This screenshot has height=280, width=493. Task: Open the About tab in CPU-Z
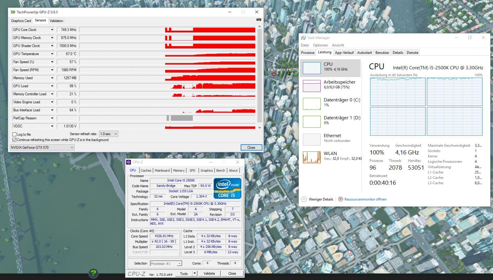coord(233,171)
